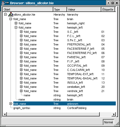This screenshot has width=120, height=127.
Task: Expand the hemisph_right fold_name node
Action: pos(16,23)
